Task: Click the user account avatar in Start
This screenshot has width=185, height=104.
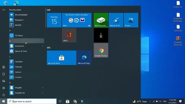Action: click(4, 67)
